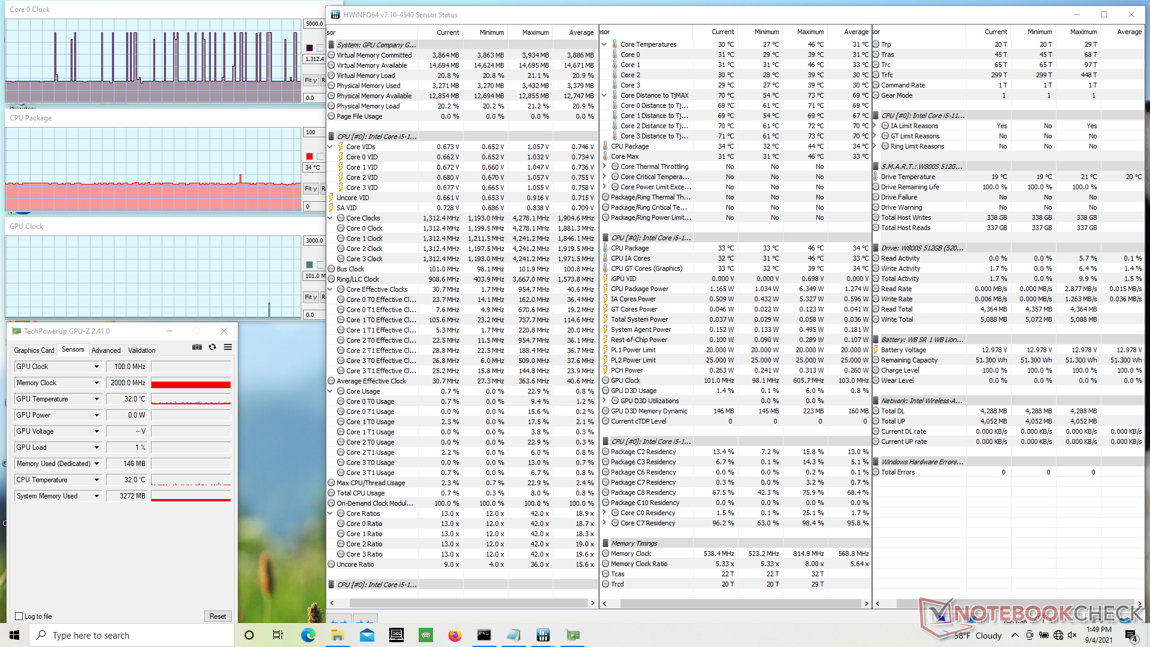Click the GPU-Z refresh icon
The image size is (1150, 647).
pos(212,347)
